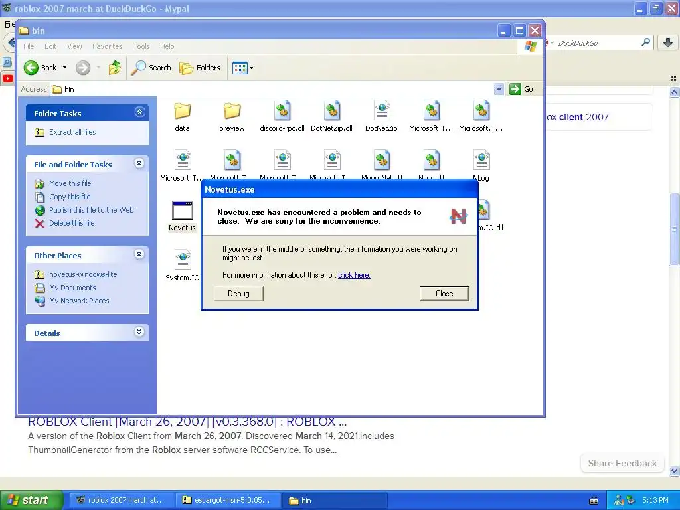Open the Help menu
680x510 pixels.
[x=167, y=46]
